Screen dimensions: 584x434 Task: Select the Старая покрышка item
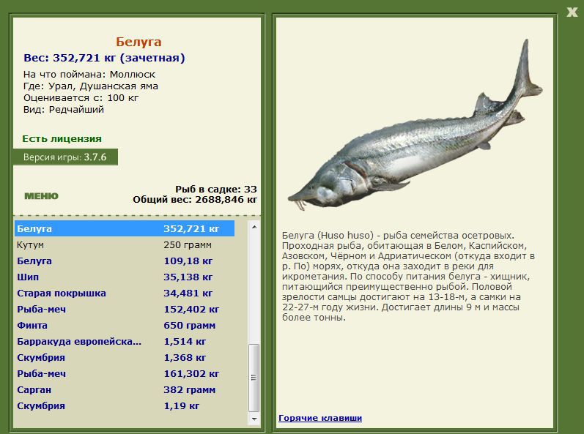pyautogui.click(x=125, y=293)
